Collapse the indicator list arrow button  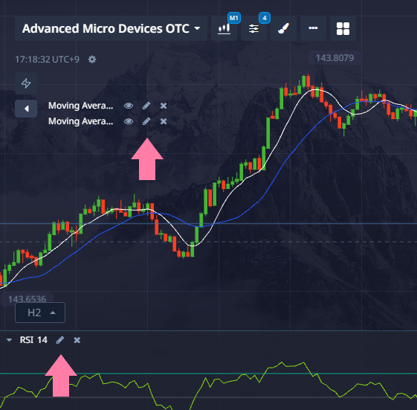26,109
